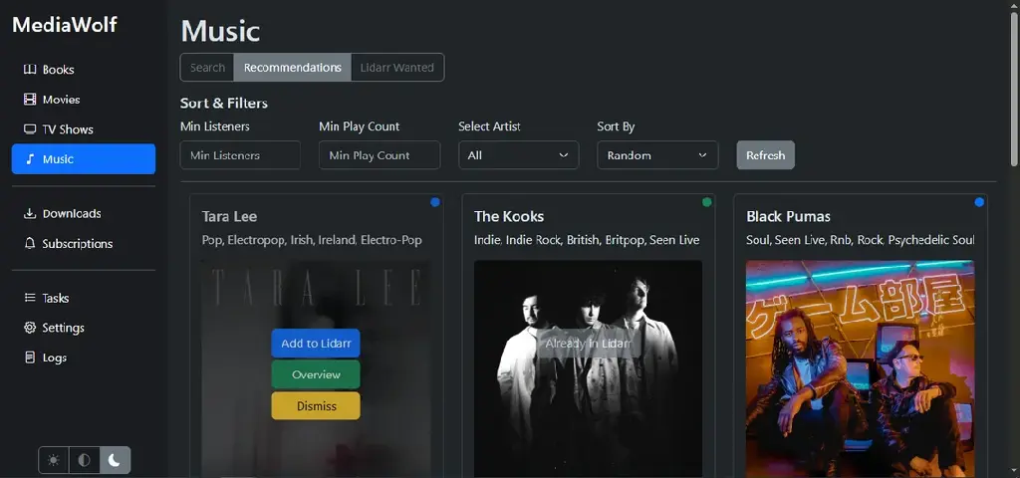Click the Books open-book icon

30,70
